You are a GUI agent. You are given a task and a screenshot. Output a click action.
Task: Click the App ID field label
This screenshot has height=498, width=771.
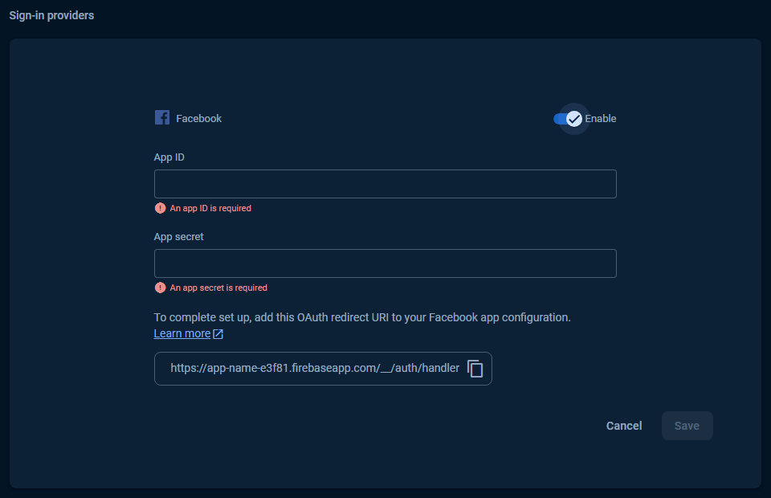[x=169, y=157]
